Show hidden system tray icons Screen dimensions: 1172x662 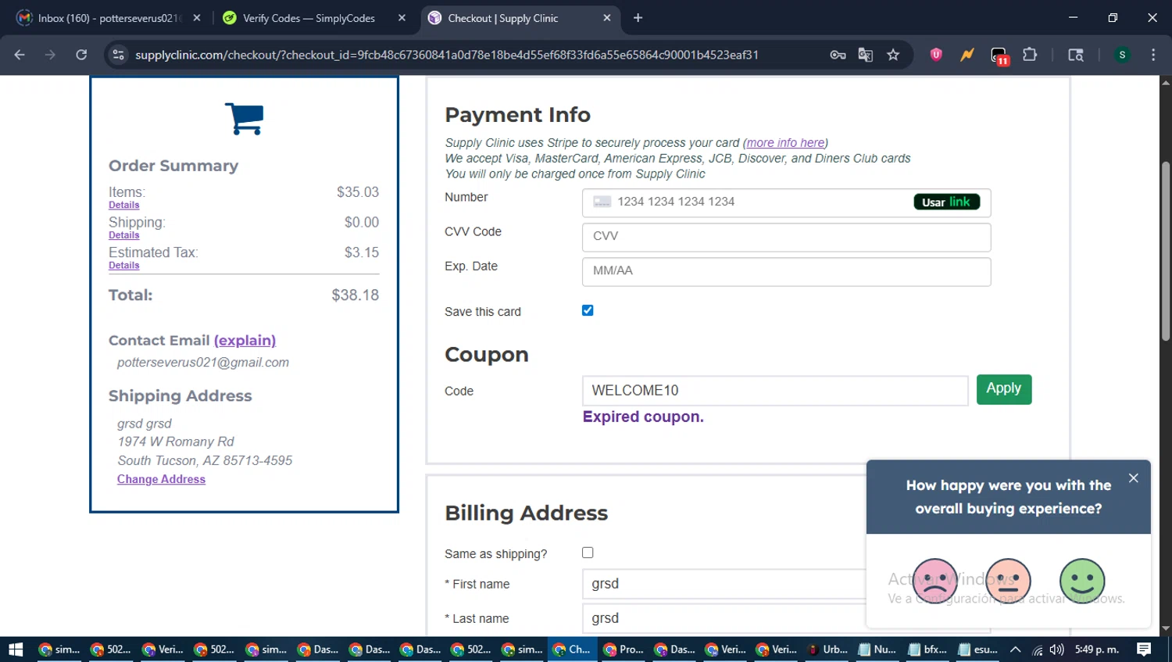pyautogui.click(x=1015, y=649)
